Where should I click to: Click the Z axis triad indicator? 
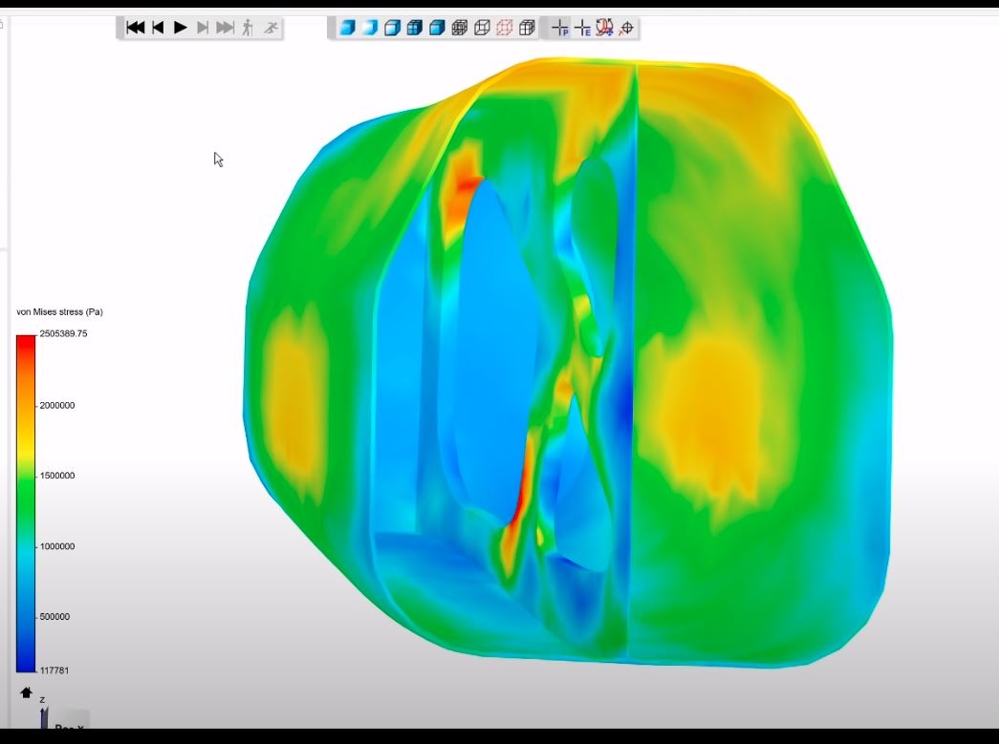pos(43,712)
